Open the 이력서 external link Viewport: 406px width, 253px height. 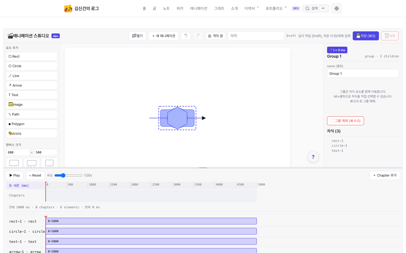click(251, 8)
